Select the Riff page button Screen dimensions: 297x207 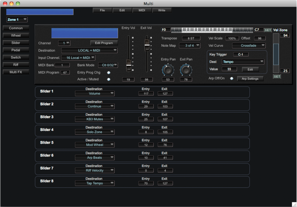click(16, 65)
